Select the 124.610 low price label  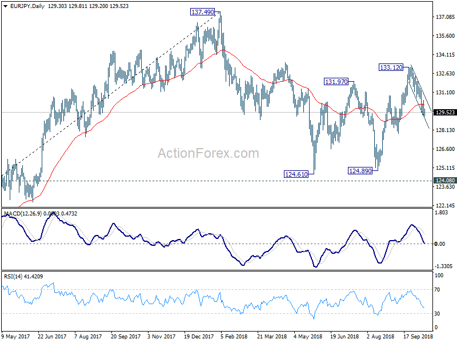296,174
